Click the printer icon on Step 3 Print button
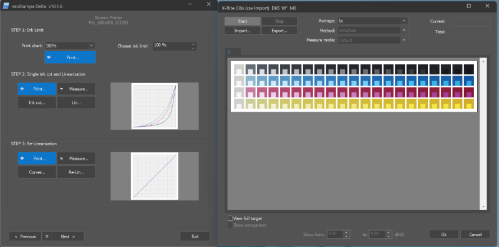The height and width of the screenshot is (247, 499). (22, 158)
